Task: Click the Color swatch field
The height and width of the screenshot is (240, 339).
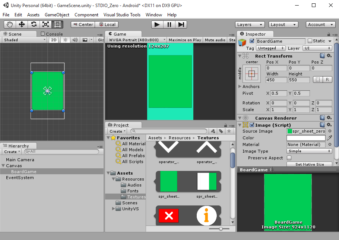Action: [x=306, y=137]
